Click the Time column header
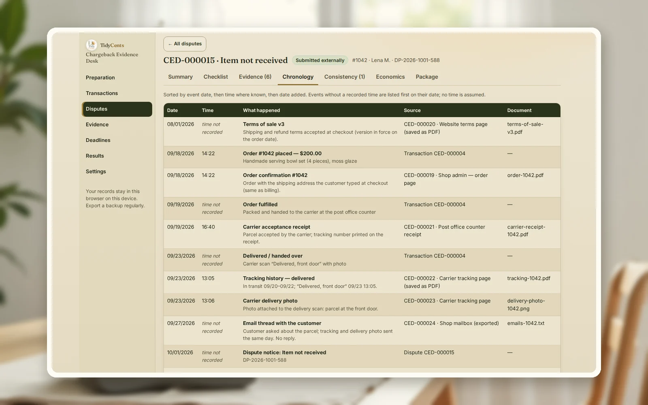This screenshot has height=405, width=648. pyautogui.click(x=208, y=110)
